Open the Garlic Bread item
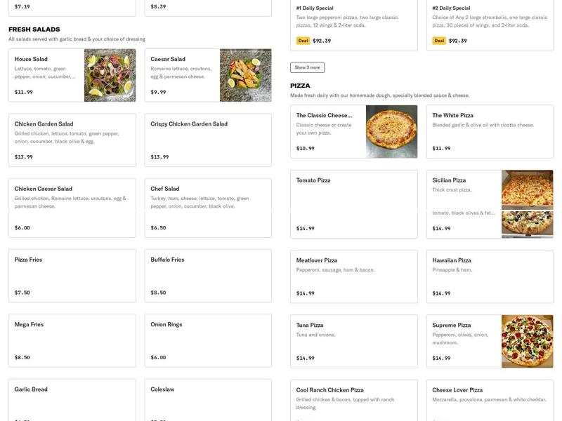This screenshot has height=421, width=562. 70,396
